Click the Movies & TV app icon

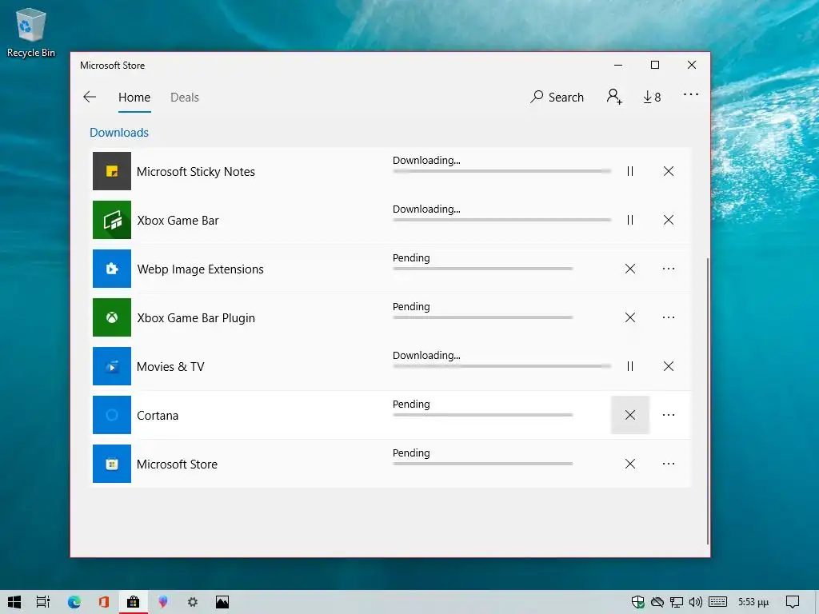click(112, 366)
